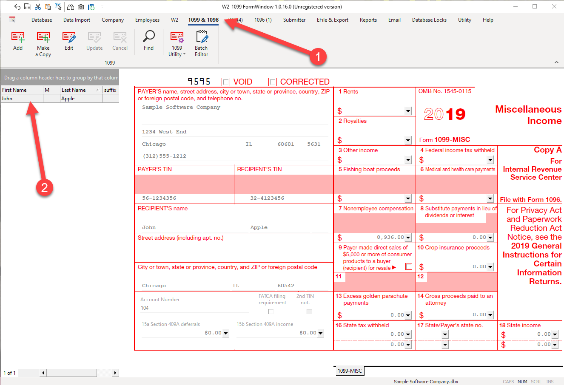Tick the box 9 direct sales checkbox

(409, 266)
